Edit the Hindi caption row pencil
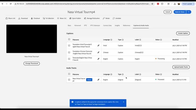 (x=98, y=45)
